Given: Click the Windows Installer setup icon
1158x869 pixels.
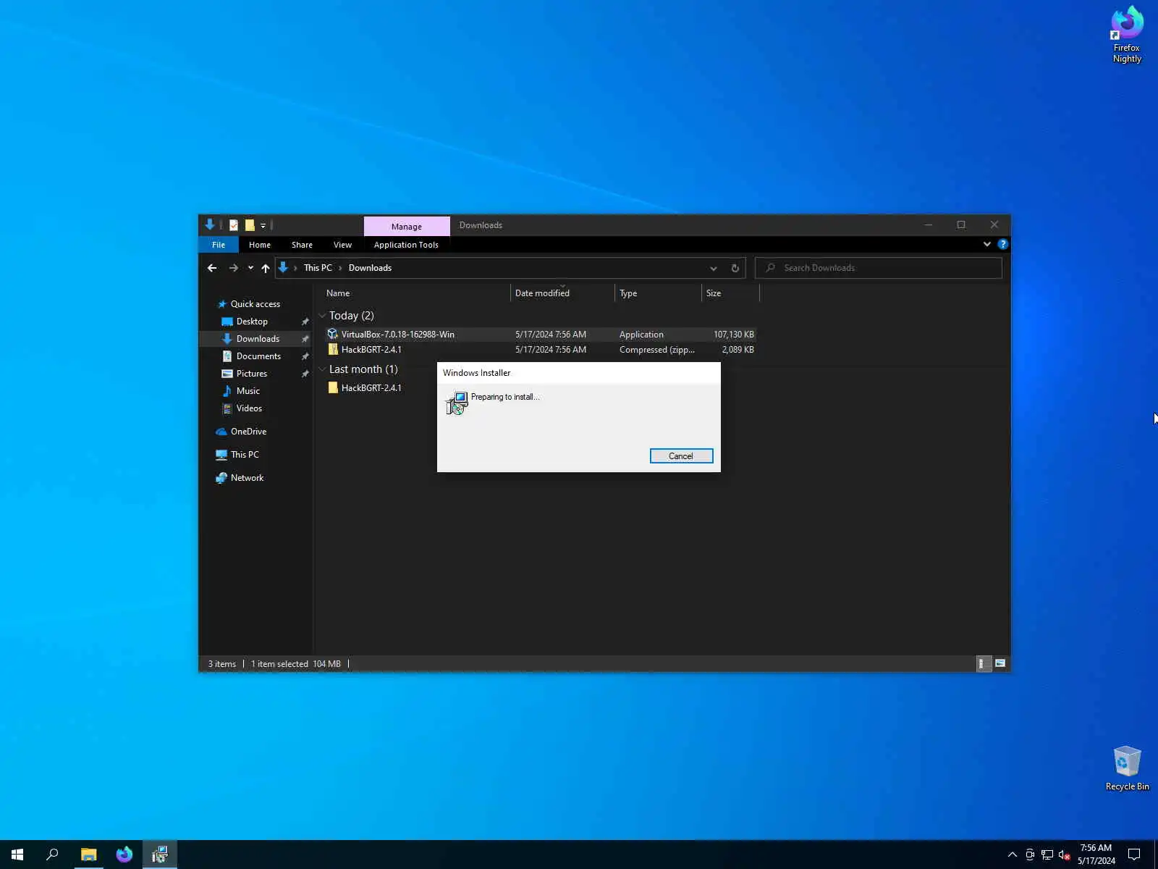Looking at the screenshot, I should [457, 403].
